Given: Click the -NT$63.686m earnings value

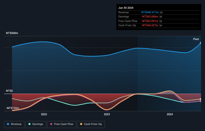Looking at the screenshot, I should [x=150, y=16].
